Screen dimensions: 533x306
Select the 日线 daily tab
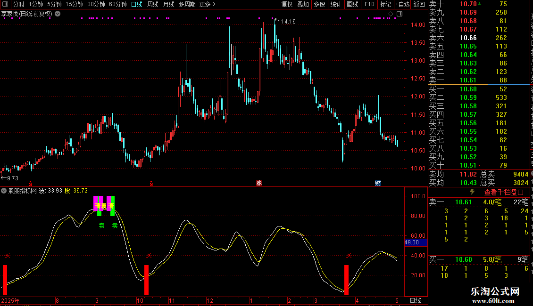click(x=137, y=4)
